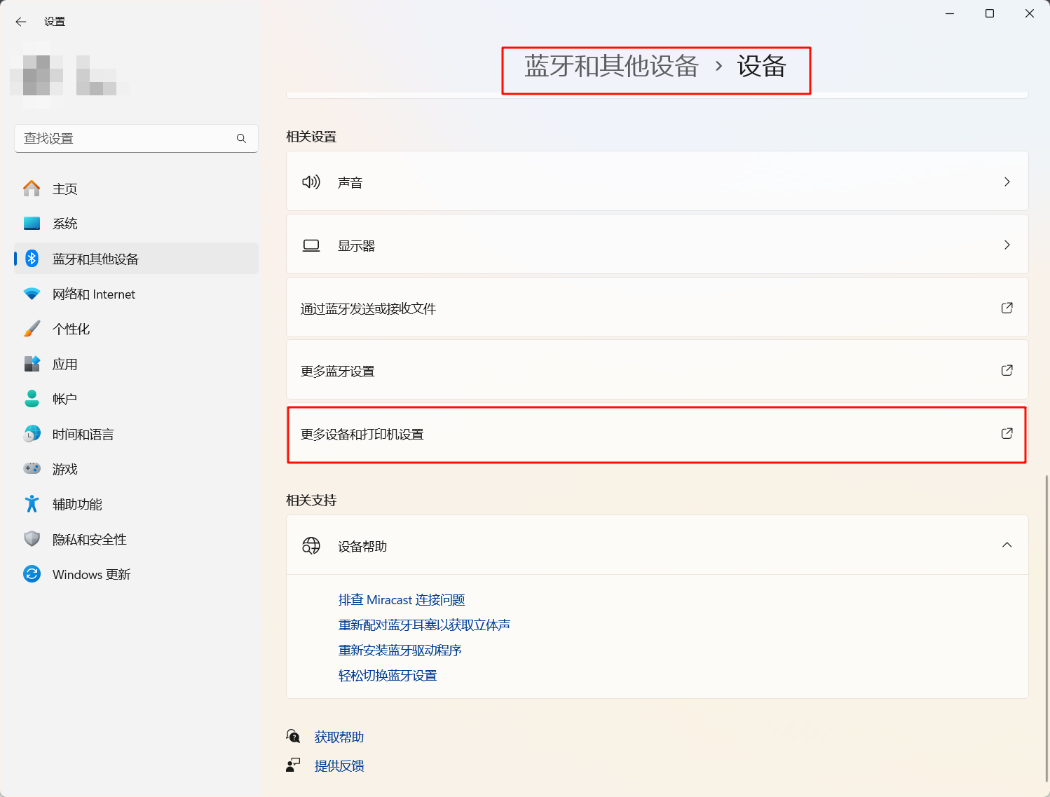Screen dimensions: 1050x797
Task: Click the Privacy shield icon
Action: 32,539
